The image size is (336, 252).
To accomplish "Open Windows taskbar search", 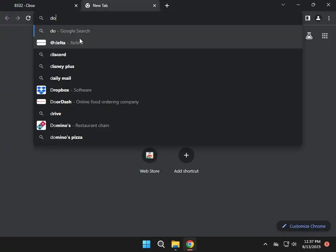I will coord(161,244).
